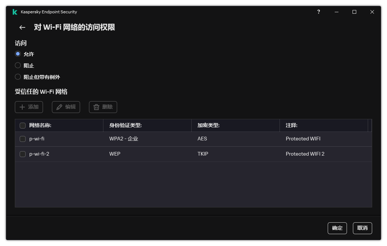Click the trash icon to delete a network
Screen dimensions: 387x246
pos(96,107)
